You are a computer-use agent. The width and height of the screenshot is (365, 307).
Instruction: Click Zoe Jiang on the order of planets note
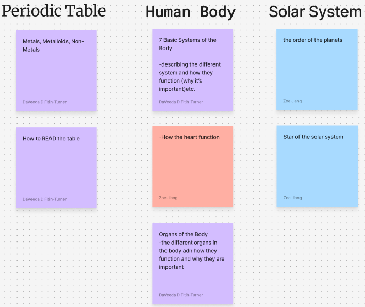point(292,101)
